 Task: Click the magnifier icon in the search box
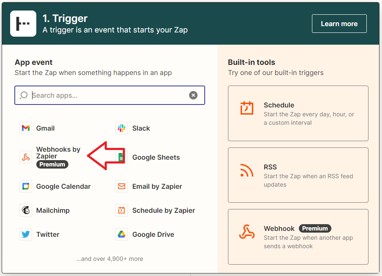tap(24, 95)
